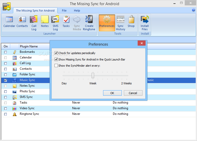Enable the SMS Sync plugin checkbox

[x=6, y=97]
